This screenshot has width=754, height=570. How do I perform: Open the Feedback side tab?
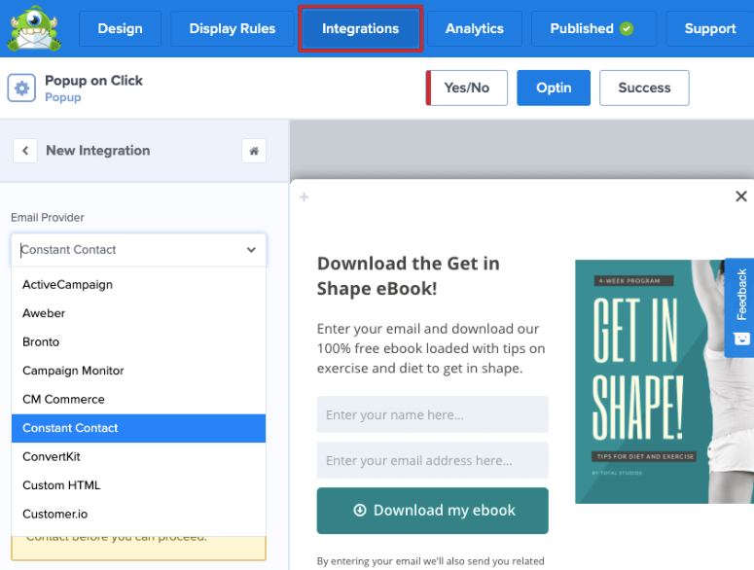tap(739, 307)
